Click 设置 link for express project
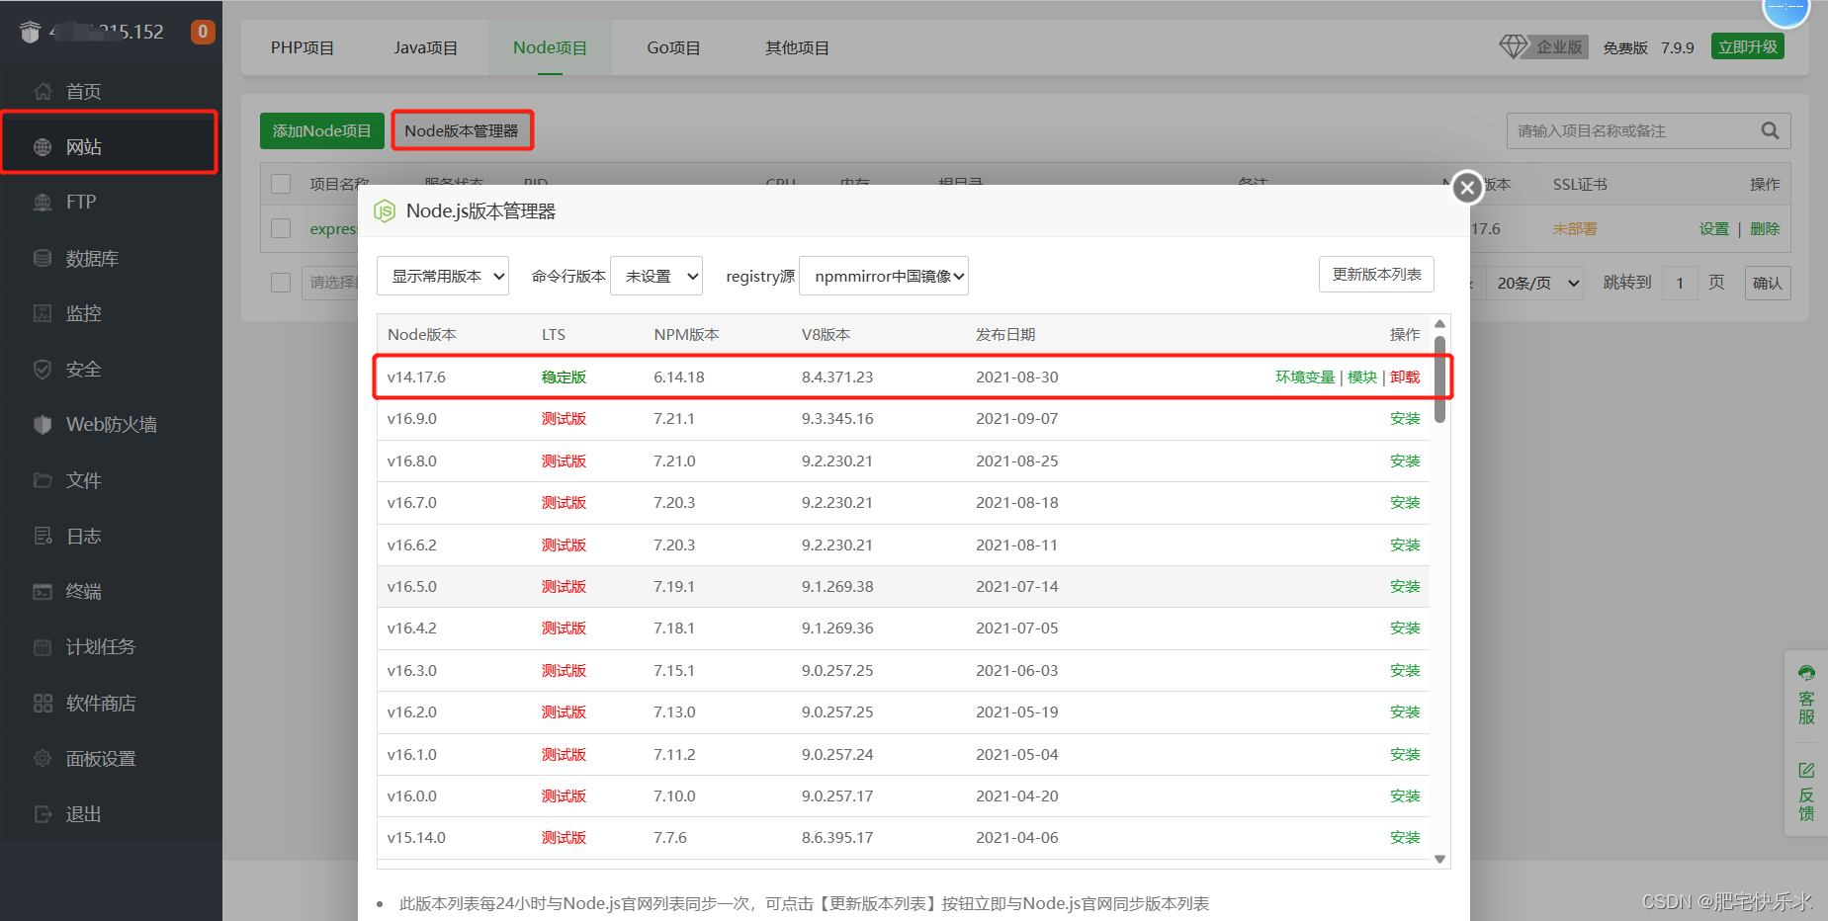 pyautogui.click(x=1714, y=229)
